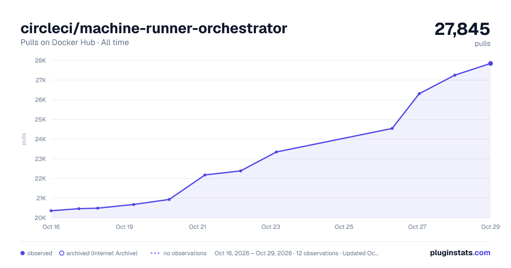Viewport: 511px width, 268px height.
Task: Click the Oct 21 x-axis label
Action: [198, 227]
